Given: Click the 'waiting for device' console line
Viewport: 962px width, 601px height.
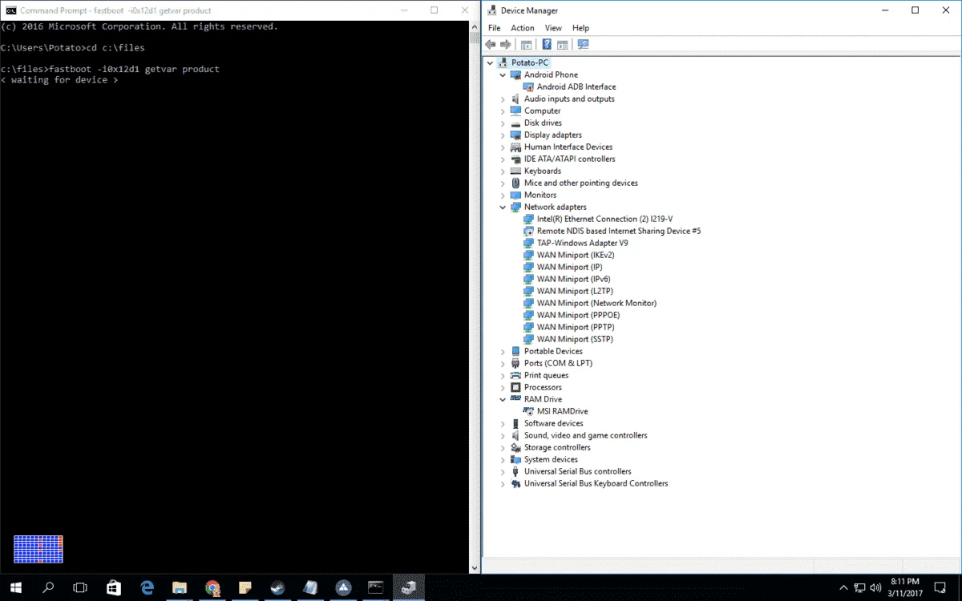Looking at the screenshot, I should pyautogui.click(x=59, y=80).
